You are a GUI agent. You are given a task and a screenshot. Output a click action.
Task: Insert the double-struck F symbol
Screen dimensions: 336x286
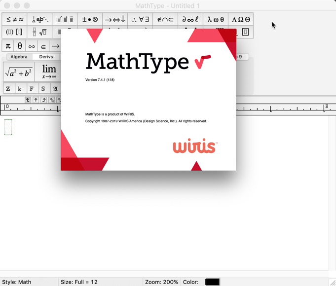pyautogui.click(x=33, y=88)
